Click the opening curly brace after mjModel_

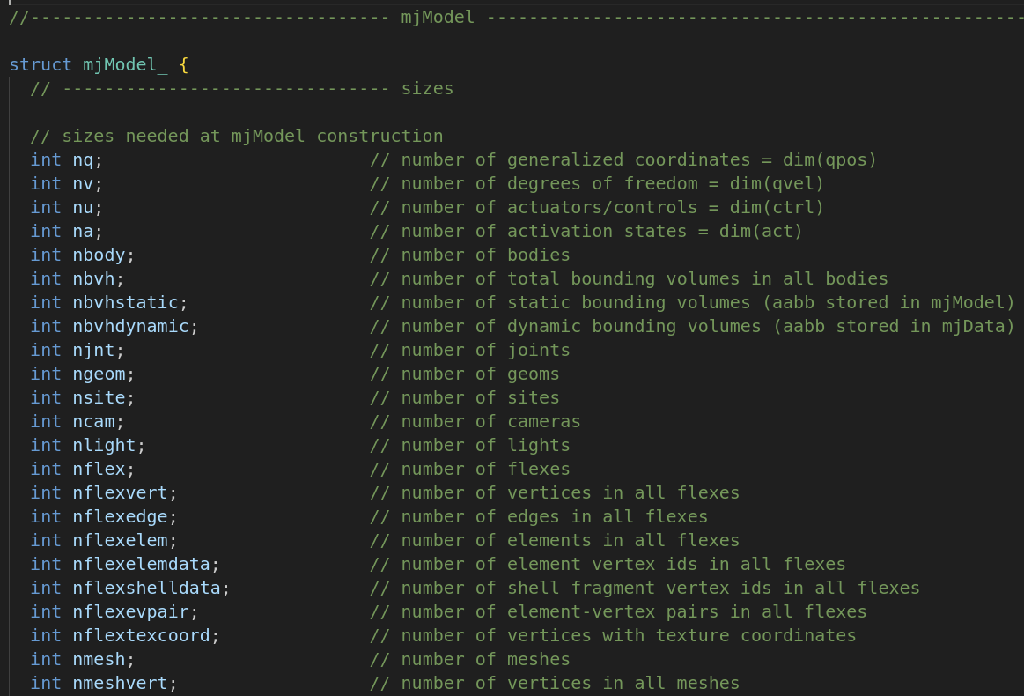184,64
